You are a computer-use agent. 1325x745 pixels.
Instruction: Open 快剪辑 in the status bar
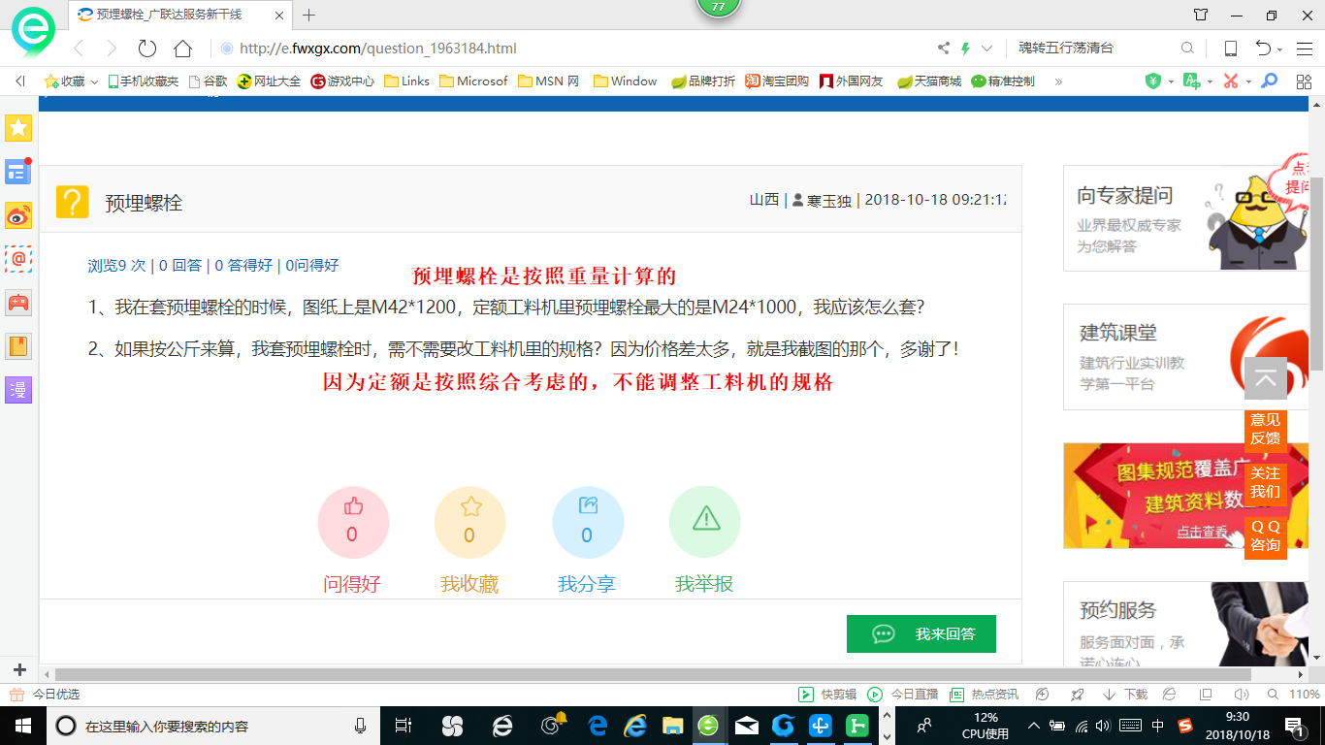click(x=827, y=695)
